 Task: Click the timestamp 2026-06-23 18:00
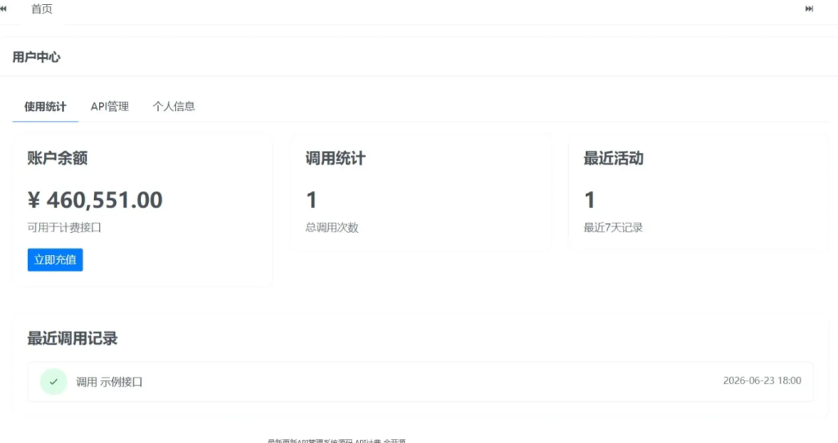point(762,381)
